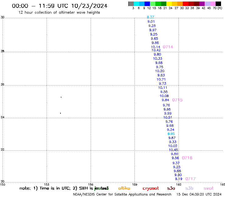
Task: Select the bright red legend swatch
Action: pos(185,4)
